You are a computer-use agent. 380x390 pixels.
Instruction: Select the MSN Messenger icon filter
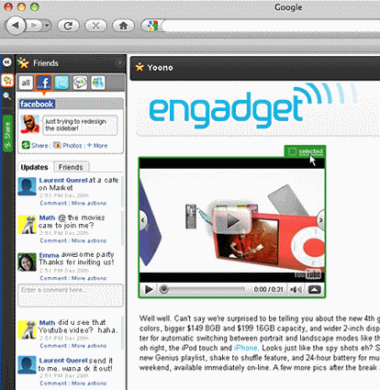[98, 83]
